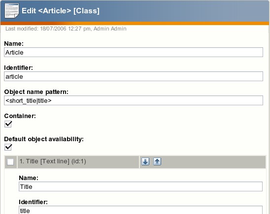Select the '1. Title [Text line]' attribute header
270x214 pixels.
click(53, 161)
